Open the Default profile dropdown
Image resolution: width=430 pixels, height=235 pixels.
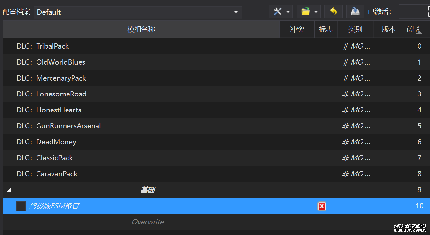[138, 12]
